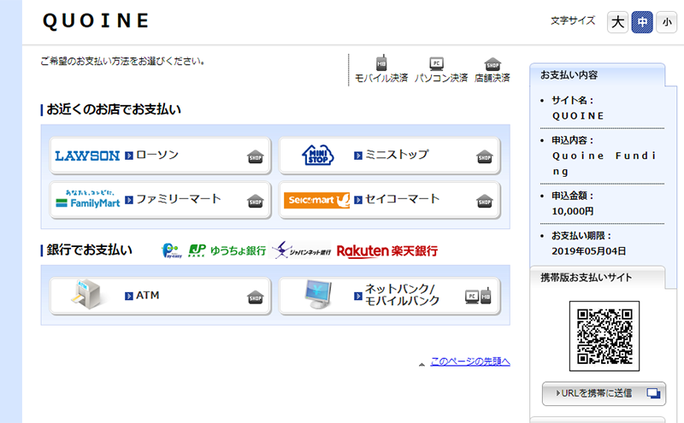Click shop icon in Ministop row
The width and height of the screenshot is (684, 423).
click(x=484, y=156)
